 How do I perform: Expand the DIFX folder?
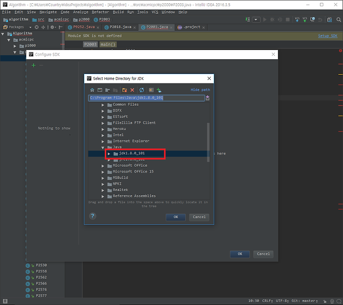102,111
